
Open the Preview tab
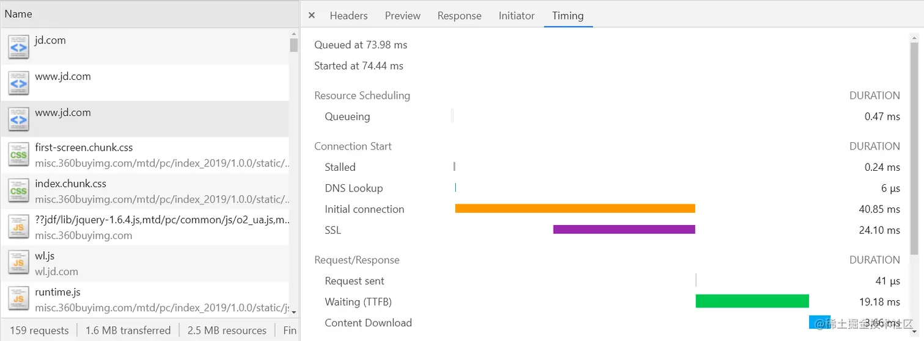coord(402,16)
